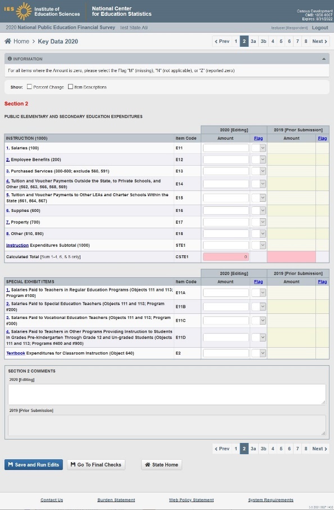
Task: Open the flag dropdown for Supplies E16
Action: pos(259,210)
